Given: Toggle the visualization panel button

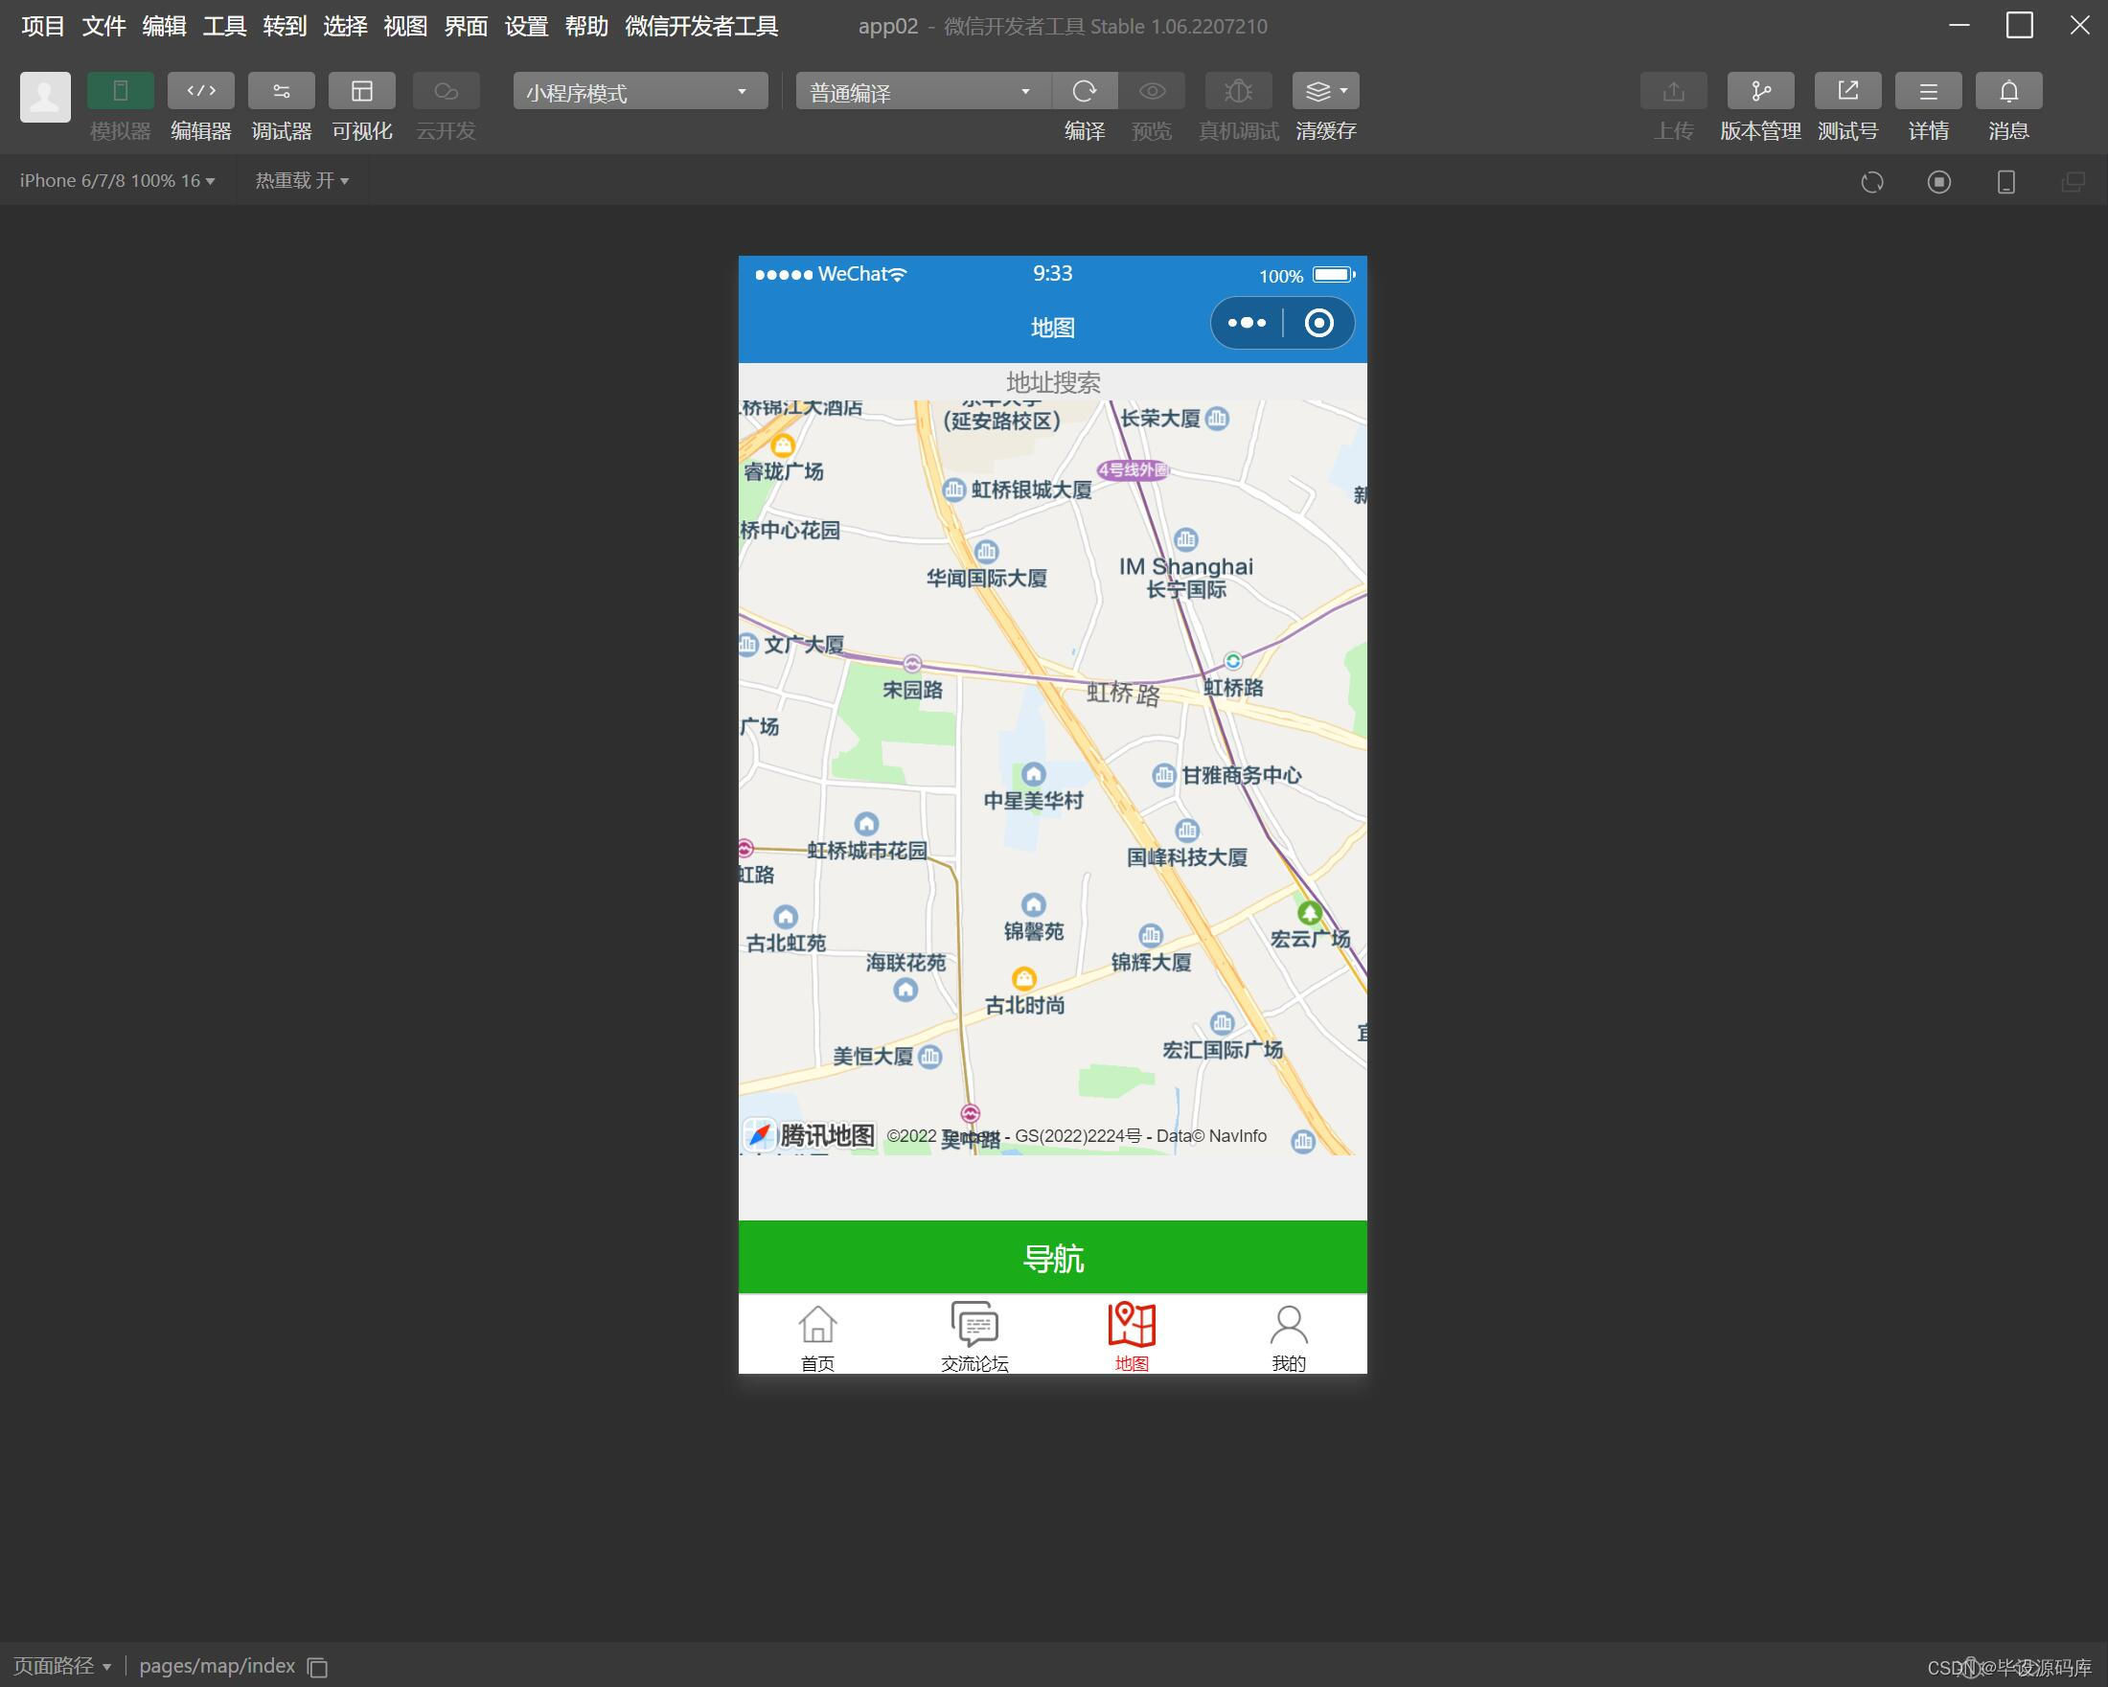Looking at the screenshot, I should click(362, 91).
